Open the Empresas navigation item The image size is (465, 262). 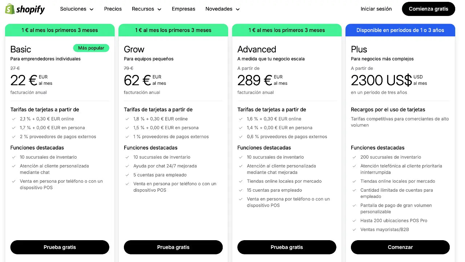click(183, 9)
